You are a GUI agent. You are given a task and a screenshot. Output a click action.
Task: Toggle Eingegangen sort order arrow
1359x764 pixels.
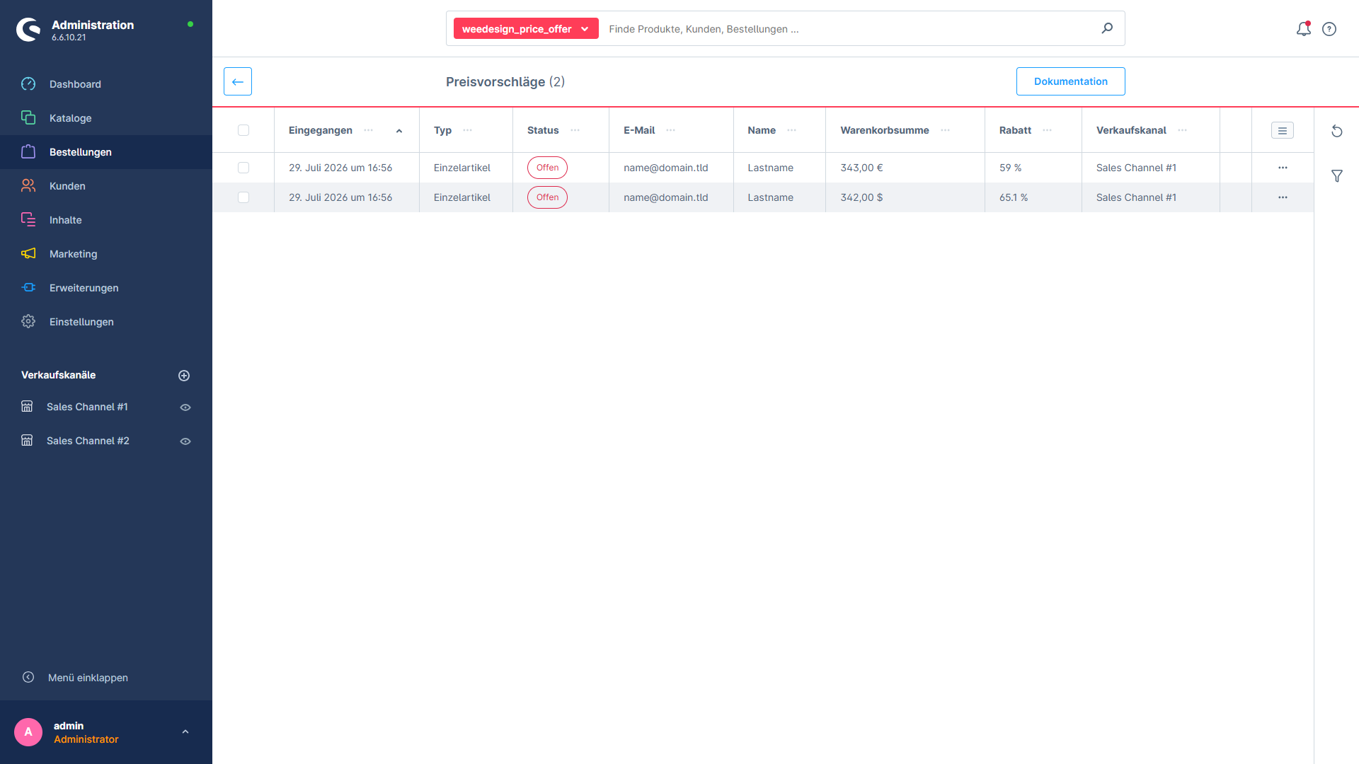point(399,131)
